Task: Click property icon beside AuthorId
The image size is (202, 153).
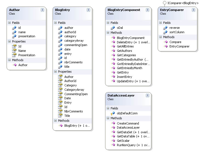Action: coord(60,81)
